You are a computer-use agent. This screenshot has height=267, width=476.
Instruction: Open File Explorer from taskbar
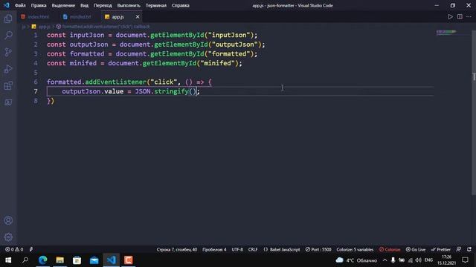point(59,260)
